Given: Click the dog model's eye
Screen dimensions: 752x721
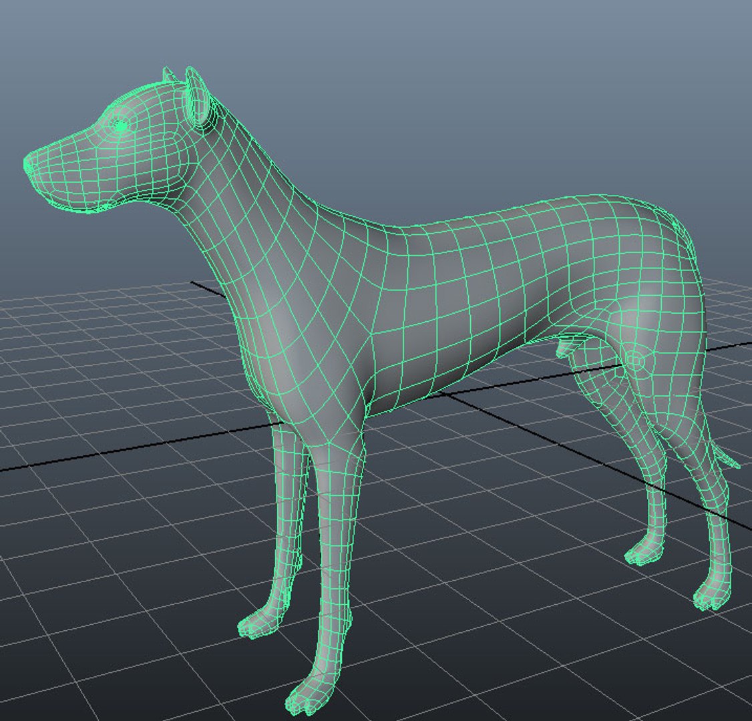Looking at the screenshot, I should [120, 126].
